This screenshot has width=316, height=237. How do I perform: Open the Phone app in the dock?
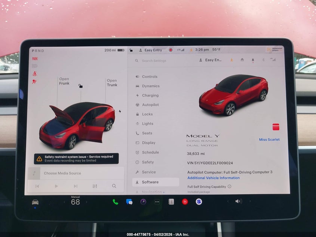115,202
